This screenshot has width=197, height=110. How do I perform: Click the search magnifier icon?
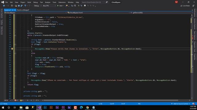(107, 2)
